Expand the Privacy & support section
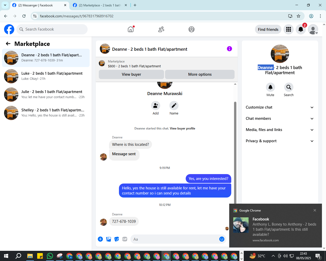Viewport: 326px width, 261px height. tap(280, 141)
